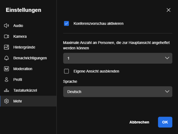This screenshot has height=134, width=178.
Task: Click the Tastaturkürzel icon
Action: pyautogui.click(x=7, y=90)
